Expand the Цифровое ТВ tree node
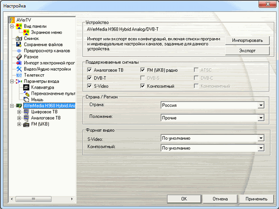This screenshot has width=279, height=209. pos(19,112)
